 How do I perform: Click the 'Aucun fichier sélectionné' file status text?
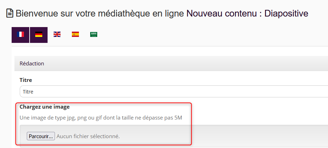tap(88, 136)
